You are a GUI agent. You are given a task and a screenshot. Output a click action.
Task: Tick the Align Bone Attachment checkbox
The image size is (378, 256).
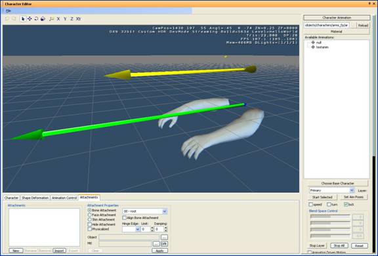(x=125, y=218)
